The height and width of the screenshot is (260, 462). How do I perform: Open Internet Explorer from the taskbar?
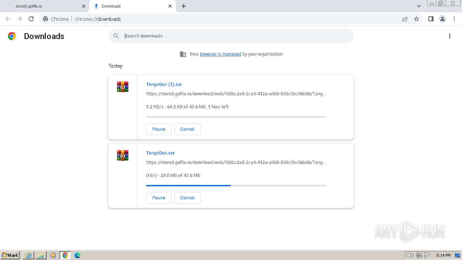[x=29, y=255]
